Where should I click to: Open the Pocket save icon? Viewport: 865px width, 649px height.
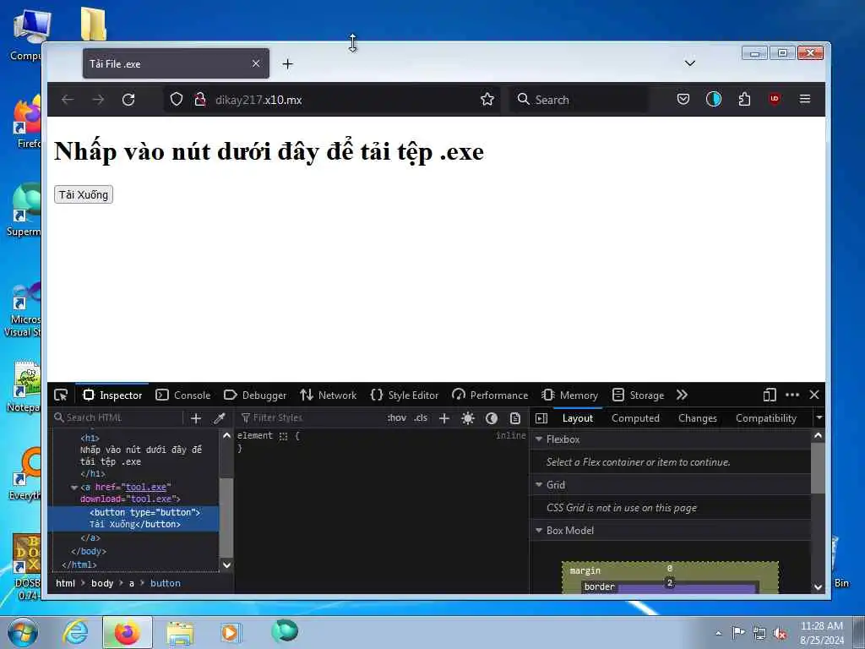683,100
